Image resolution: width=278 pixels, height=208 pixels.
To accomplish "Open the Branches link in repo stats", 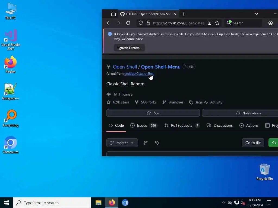I will (x=173, y=102).
